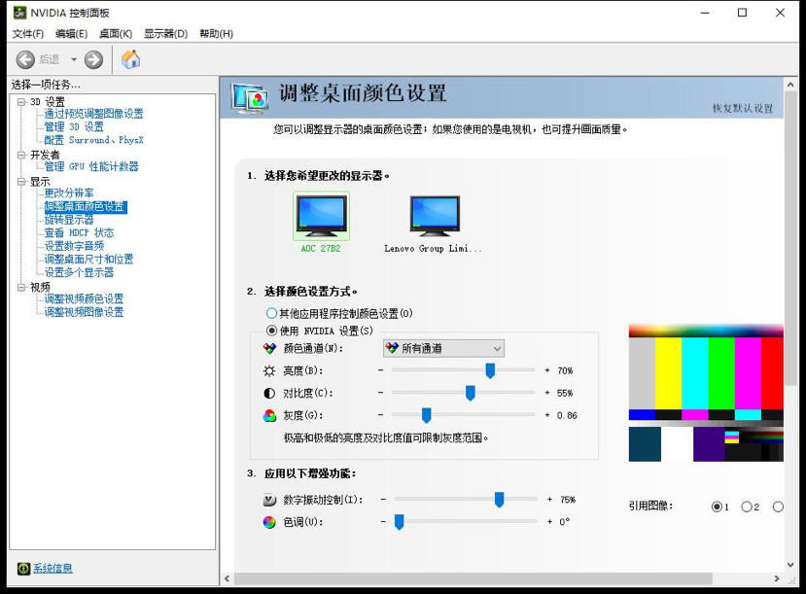This screenshot has height=594, width=806.
Task: Click the hue slider handle
Action: coord(399,522)
